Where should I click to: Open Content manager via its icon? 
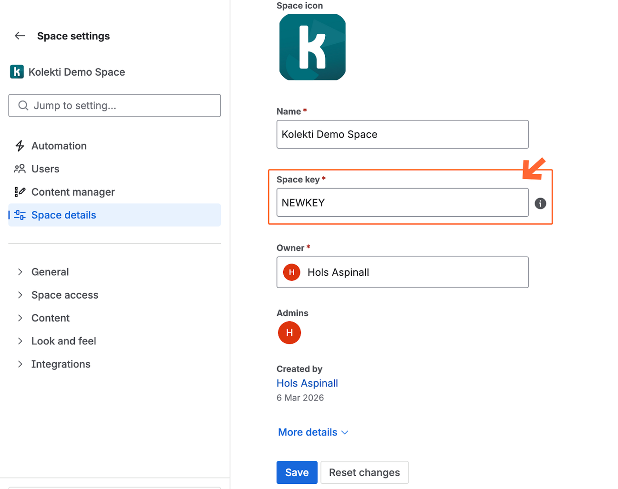tap(19, 191)
